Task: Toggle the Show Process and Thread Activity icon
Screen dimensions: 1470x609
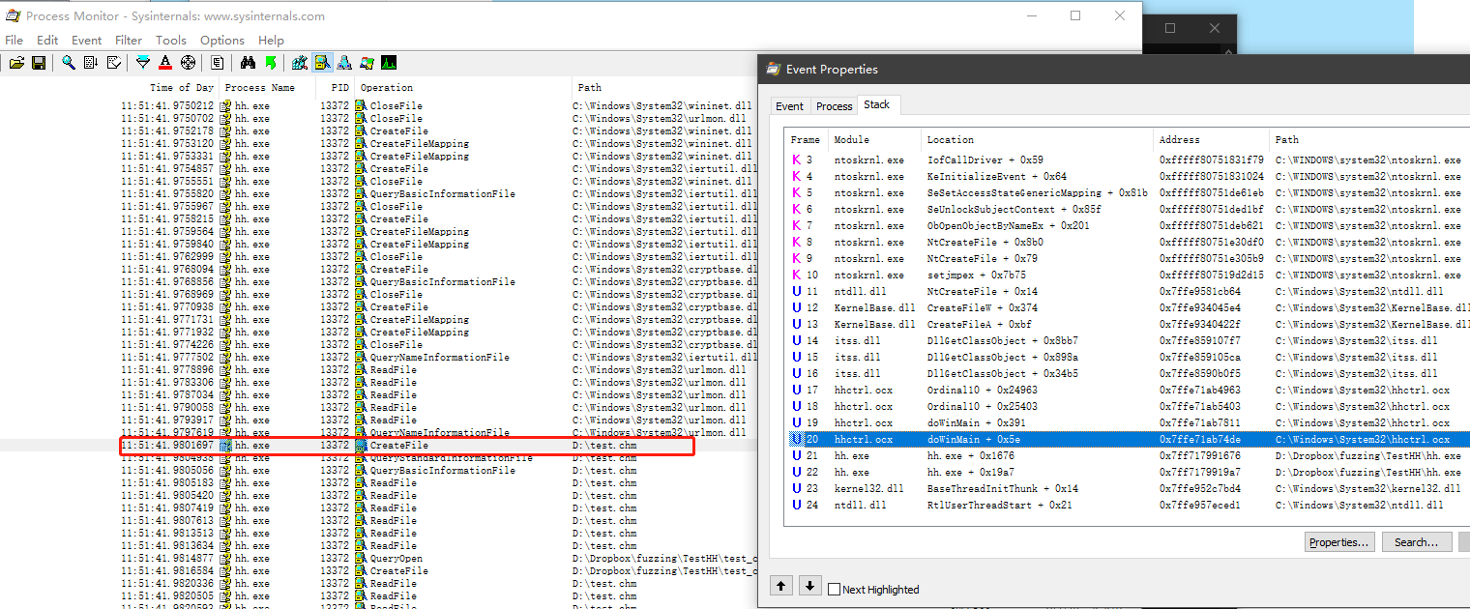Action: [x=367, y=63]
